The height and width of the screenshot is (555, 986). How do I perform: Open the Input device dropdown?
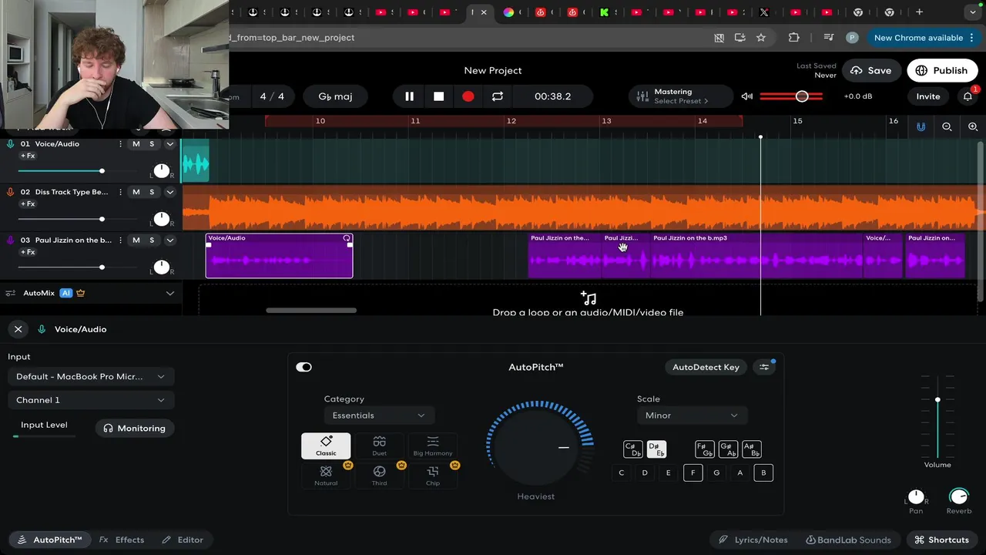tap(91, 376)
